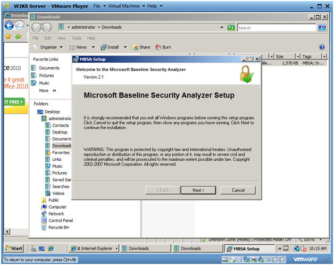Image resolution: width=334 pixels, height=265 pixels.
Task: Open VMware Player File menu
Action: (x=99, y=6)
